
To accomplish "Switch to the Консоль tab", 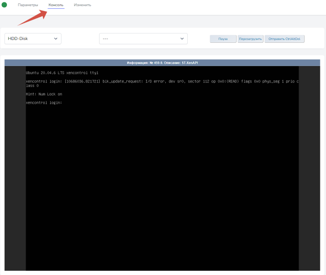I will 56,5.
